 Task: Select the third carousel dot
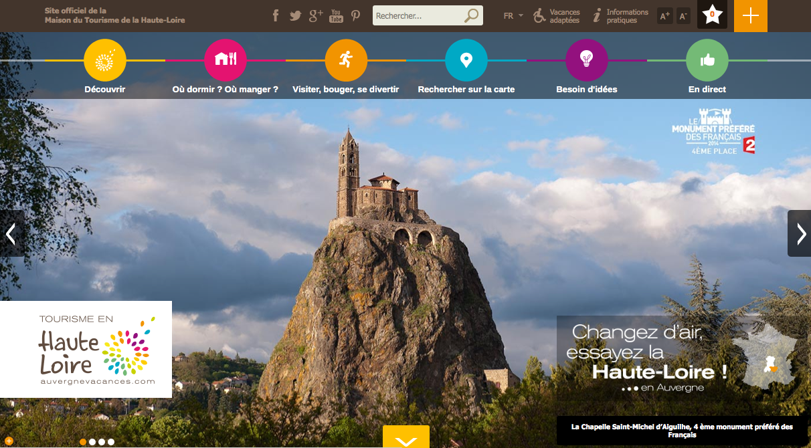pos(102,442)
